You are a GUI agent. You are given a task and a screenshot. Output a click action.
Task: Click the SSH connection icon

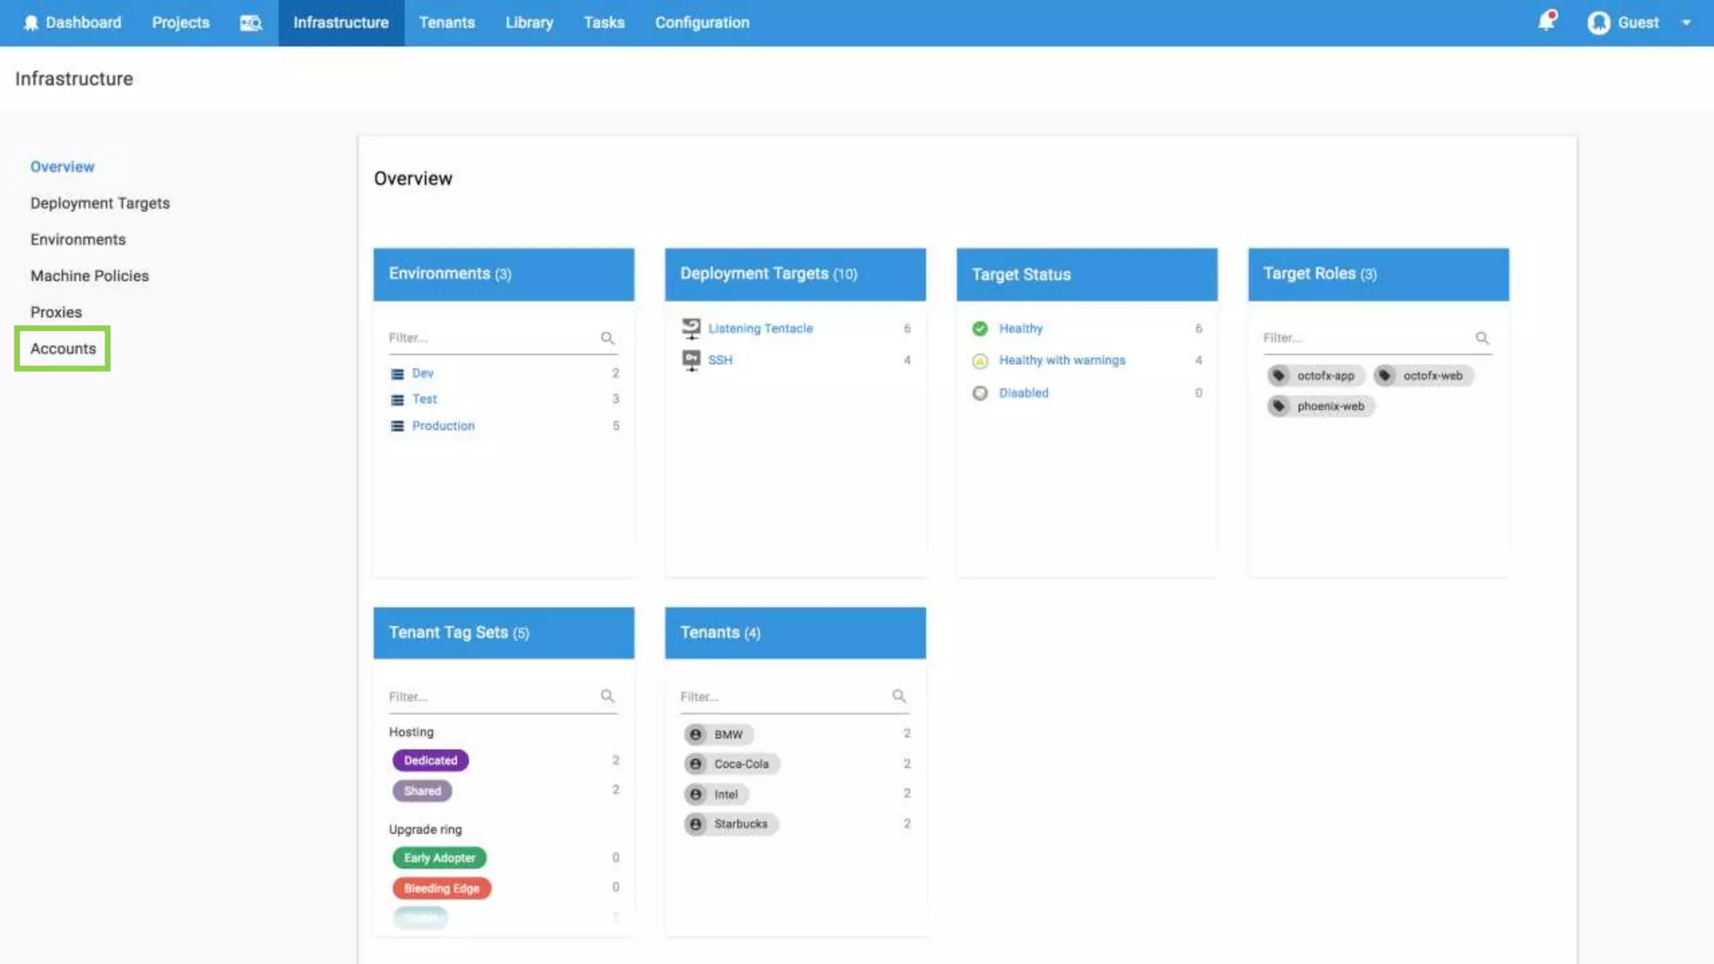(x=691, y=360)
